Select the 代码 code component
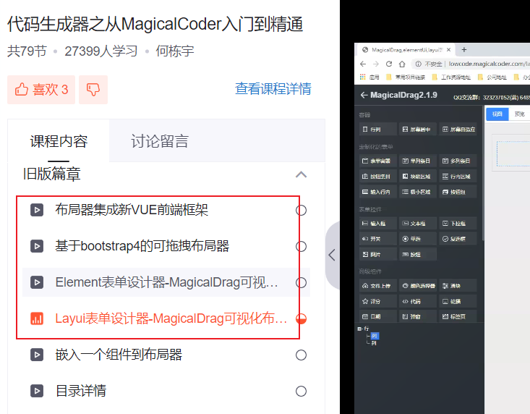Image resolution: width=530 pixels, height=414 pixels. point(418,301)
